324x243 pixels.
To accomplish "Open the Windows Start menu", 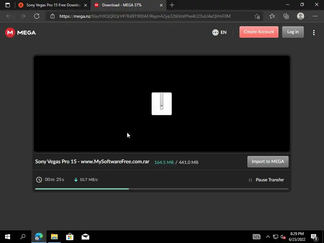I will coord(8,237).
